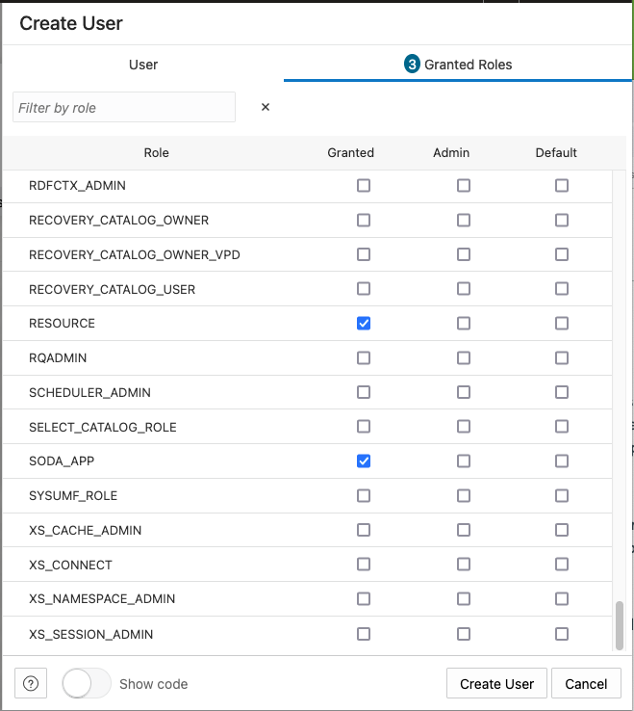This screenshot has height=711, width=634.
Task: Grant the SELECT_CATALOG_ROLE role
Action: (x=364, y=427)
